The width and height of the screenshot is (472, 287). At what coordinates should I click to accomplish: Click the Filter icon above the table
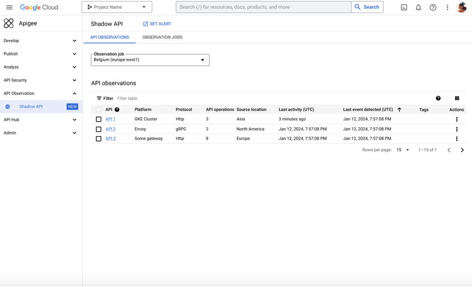[99, 98]
